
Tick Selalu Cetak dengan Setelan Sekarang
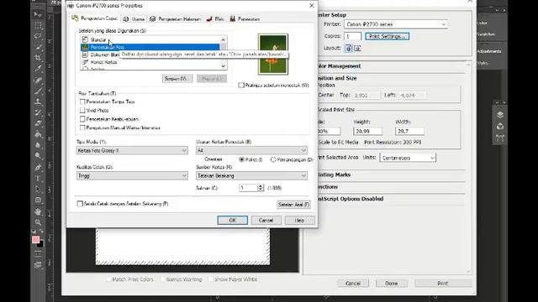pyautogui.click(x=80, y=204)
